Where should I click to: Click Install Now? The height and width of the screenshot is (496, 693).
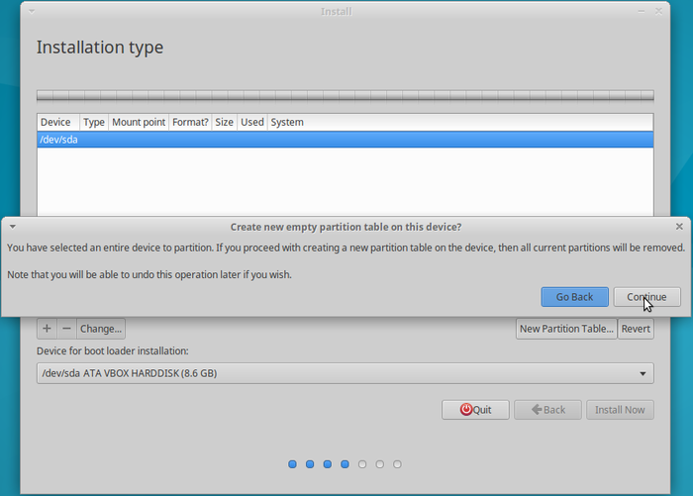point(620,409)
